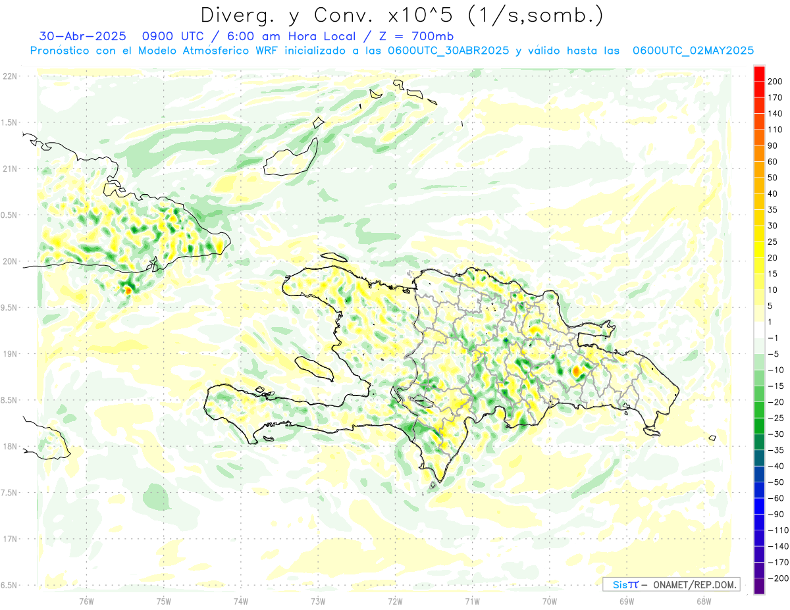The height and width of the screenshot is (610, 790).
Task: Click the purple colorbar segment below the -200 label
Action: (759, 586)
